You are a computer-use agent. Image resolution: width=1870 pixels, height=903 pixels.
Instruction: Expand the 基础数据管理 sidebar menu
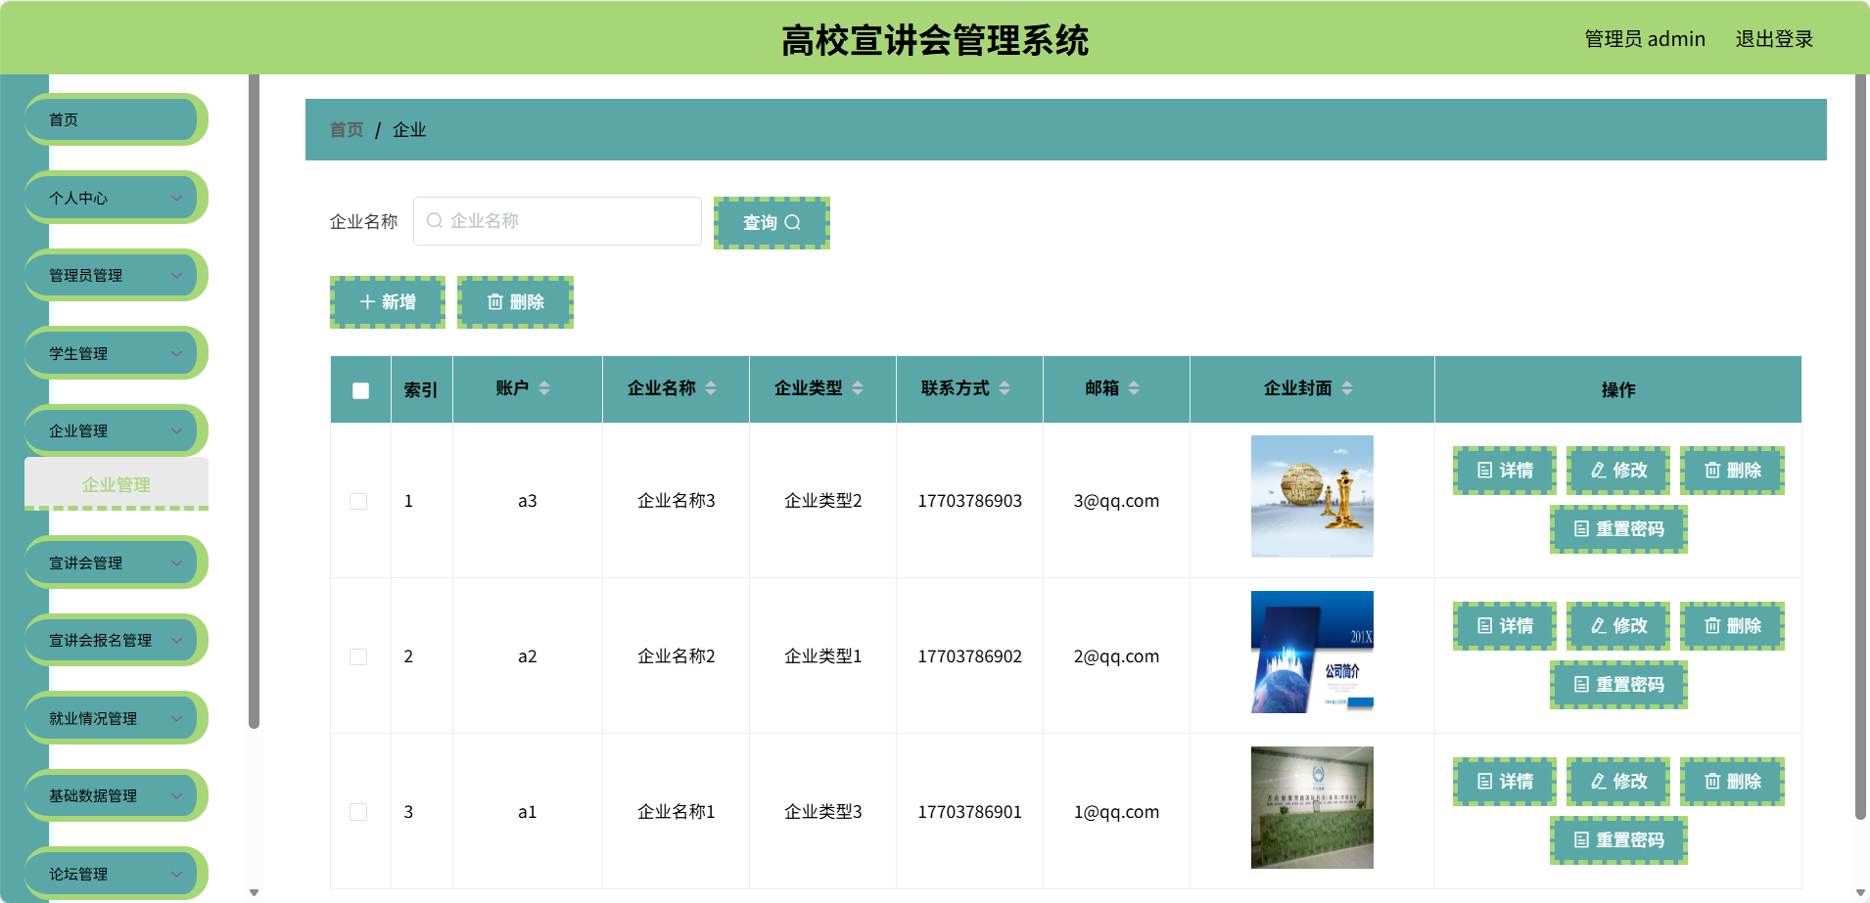click(x=116, y=795)
